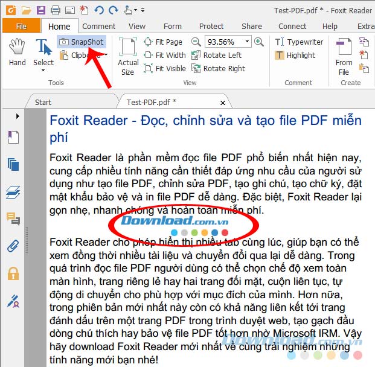Open the Attachments paperclip panel
Screen dimensions: 375x367
13,246
